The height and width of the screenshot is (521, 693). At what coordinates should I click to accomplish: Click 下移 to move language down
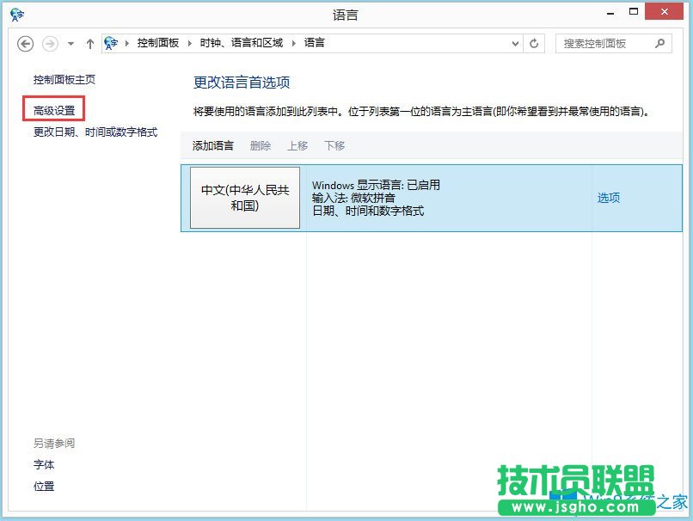(334, 145)
